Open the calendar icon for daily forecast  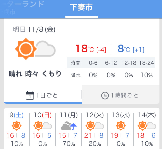point(30,95)
